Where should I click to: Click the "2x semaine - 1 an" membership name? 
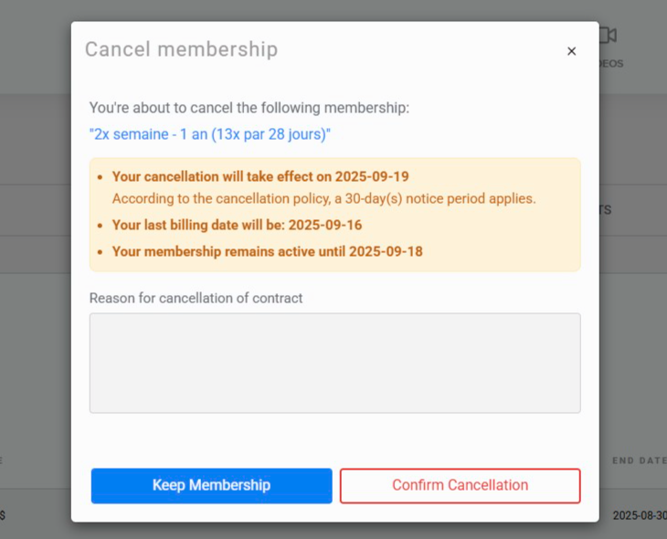pyautogui.click(x=210, y=134)
